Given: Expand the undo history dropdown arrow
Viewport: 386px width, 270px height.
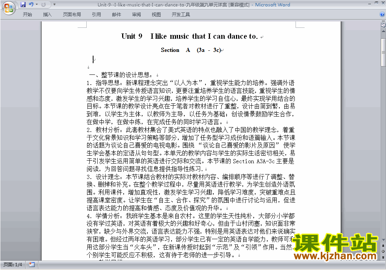Looking at the screenshot, I should pyautogui.click(x=37, y=5).
